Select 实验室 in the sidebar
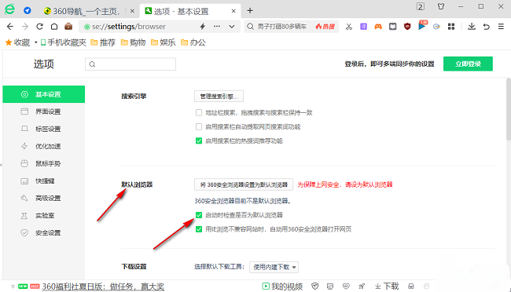 coord(44,216)
